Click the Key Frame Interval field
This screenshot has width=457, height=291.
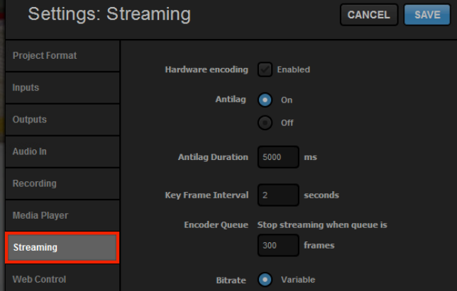[278, 195]
